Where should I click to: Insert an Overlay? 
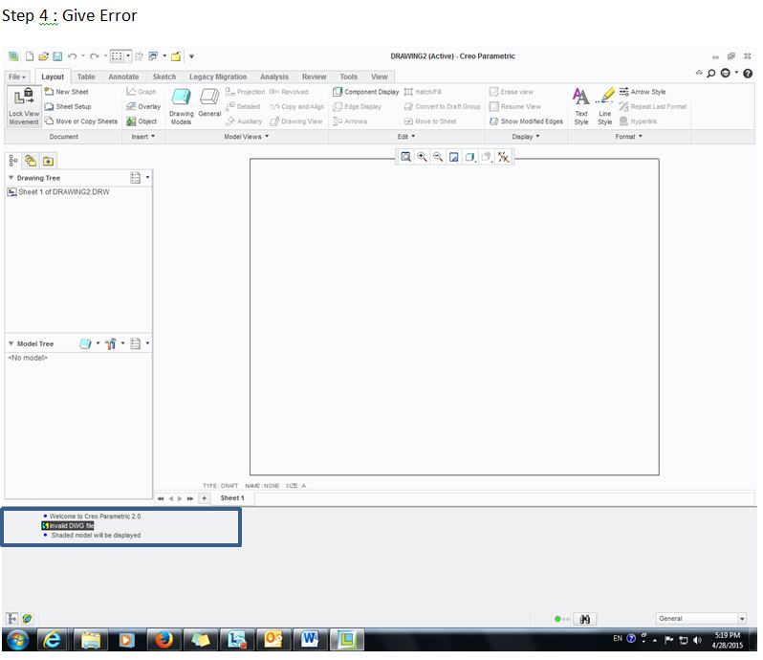pyautogui.click(x=143, y=106)
